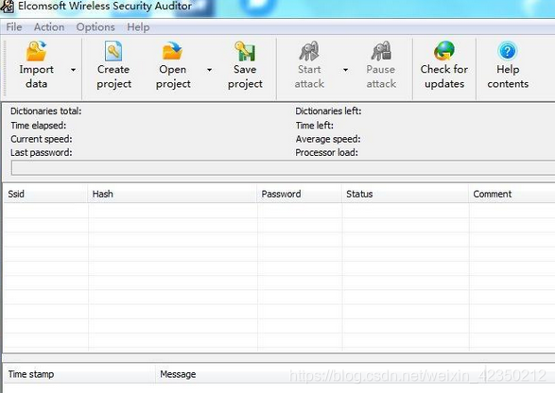Open the Help menu
The height and width of the screenshot is (393, 555).
coord(138,26)
